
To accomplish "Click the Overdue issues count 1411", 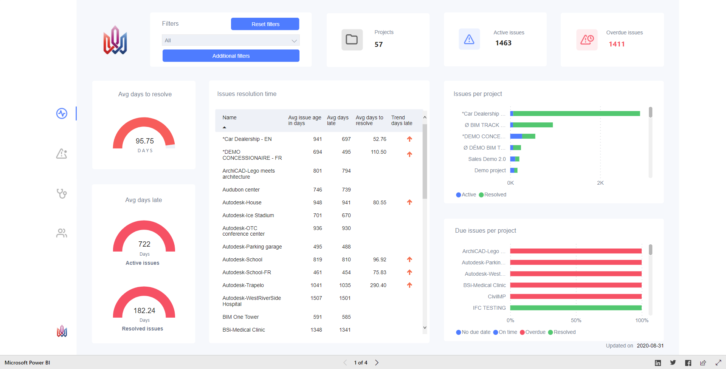I will tap(617, 44).
